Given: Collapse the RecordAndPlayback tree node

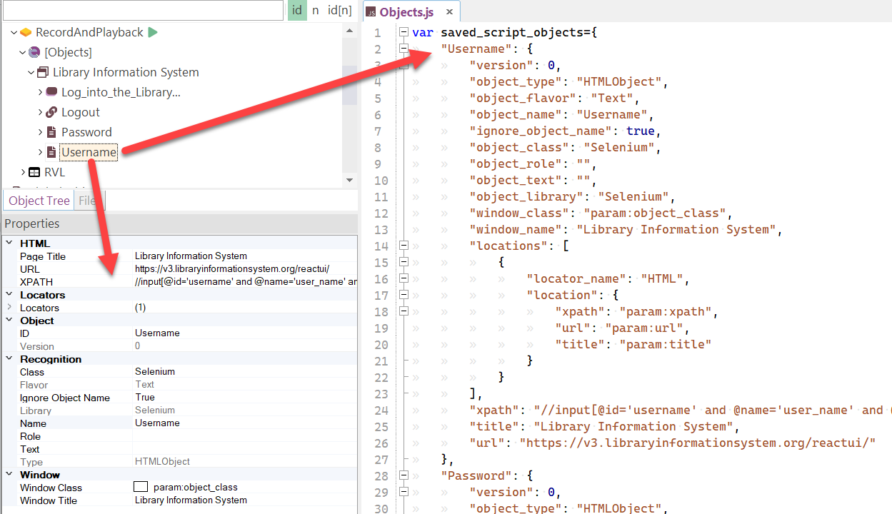Looking at the screenshot, I should click(14, 32).
